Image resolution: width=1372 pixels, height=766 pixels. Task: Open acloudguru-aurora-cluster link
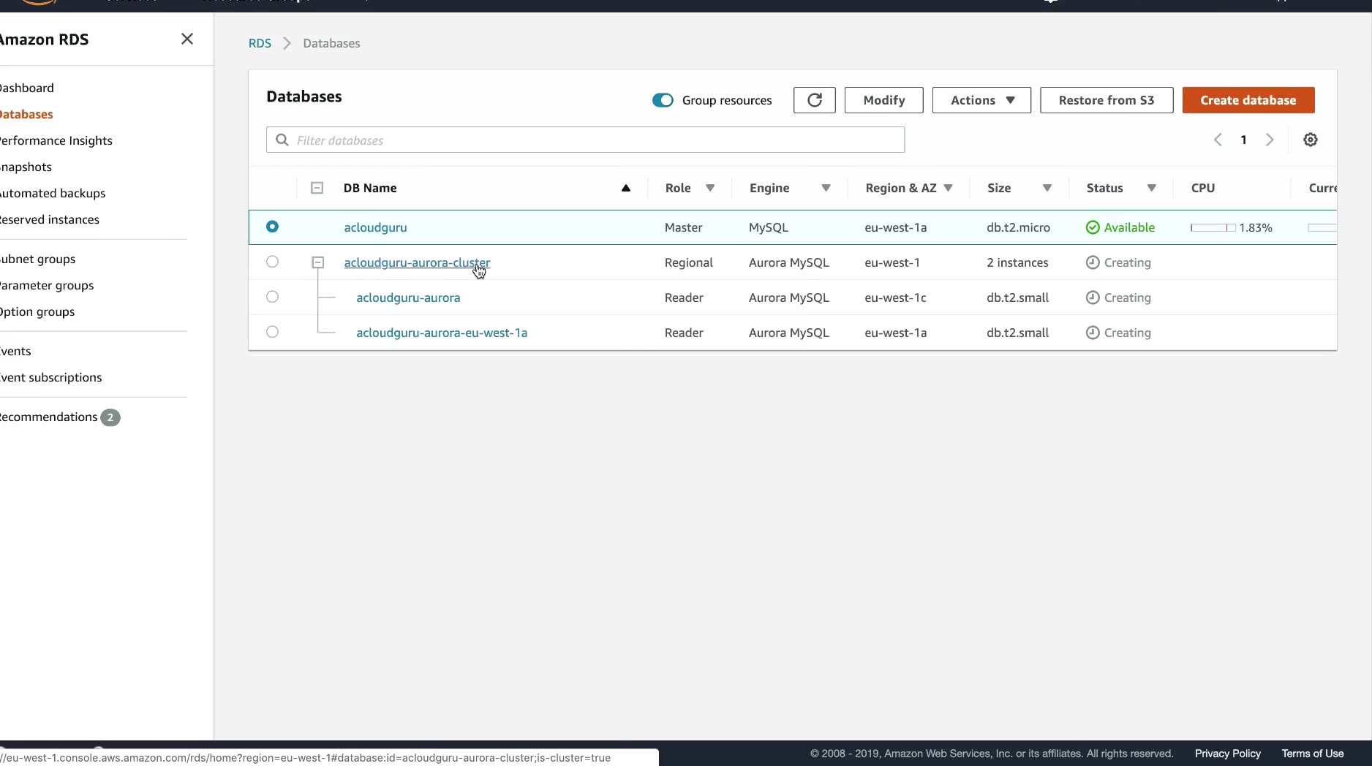click(417, 262)
